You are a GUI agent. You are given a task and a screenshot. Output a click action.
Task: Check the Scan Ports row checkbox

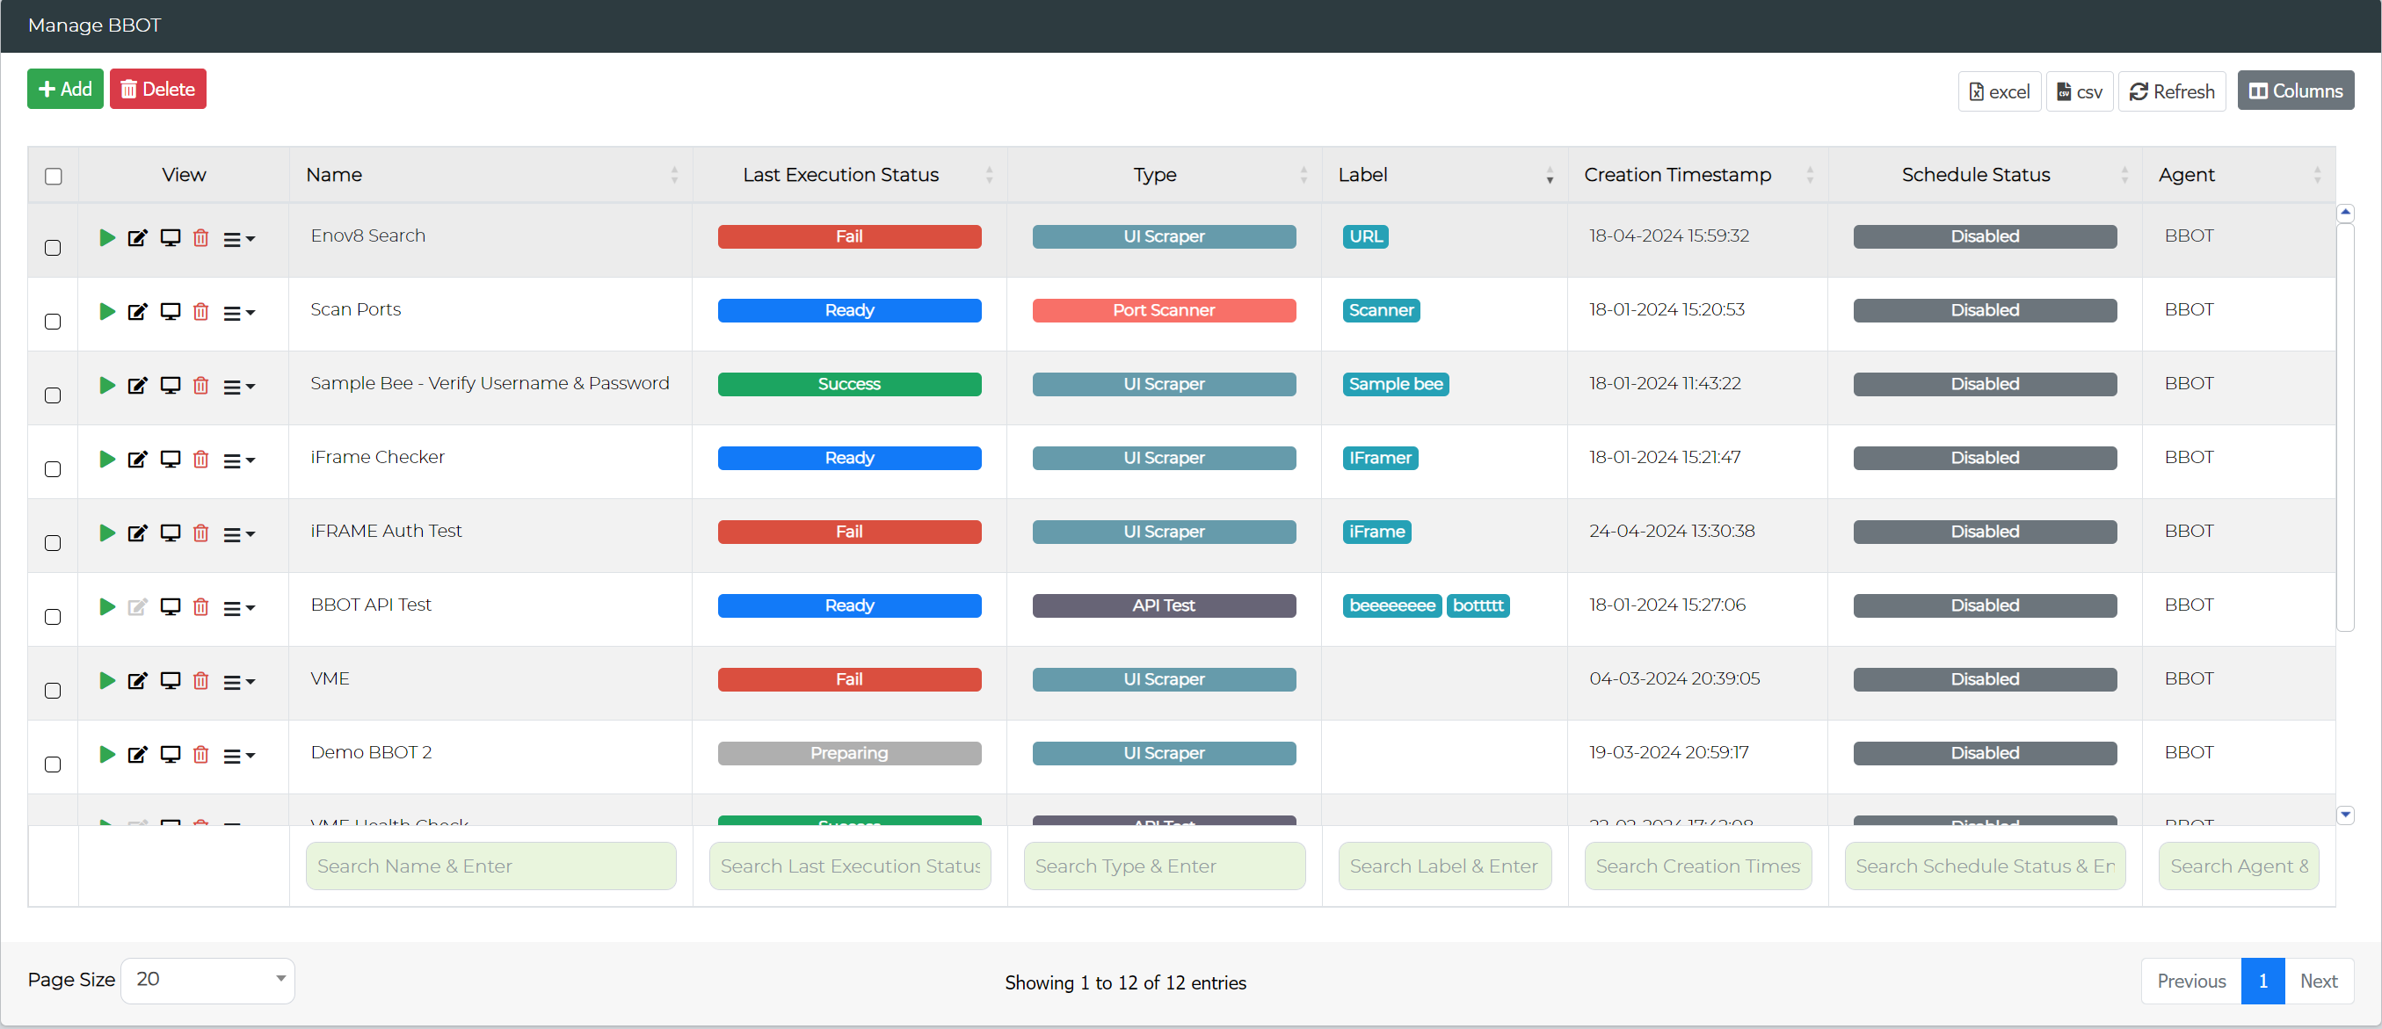point(54,322)
